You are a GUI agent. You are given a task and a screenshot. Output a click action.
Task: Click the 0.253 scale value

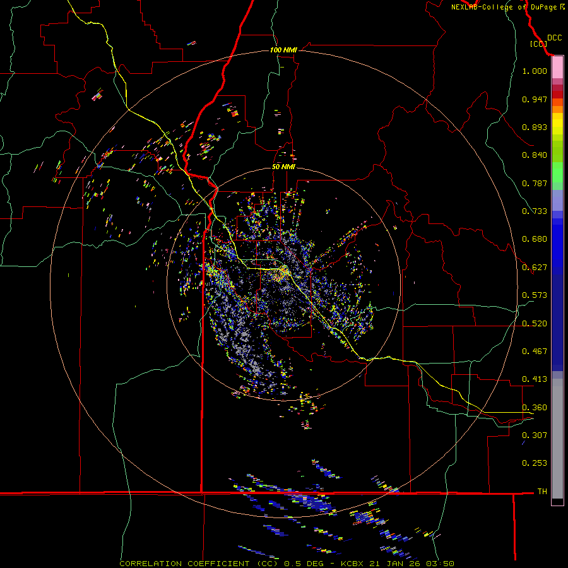tap(535, 463)
